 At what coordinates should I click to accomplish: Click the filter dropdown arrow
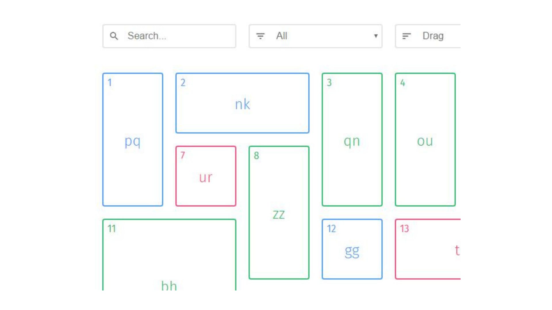(x=375, y=36)
